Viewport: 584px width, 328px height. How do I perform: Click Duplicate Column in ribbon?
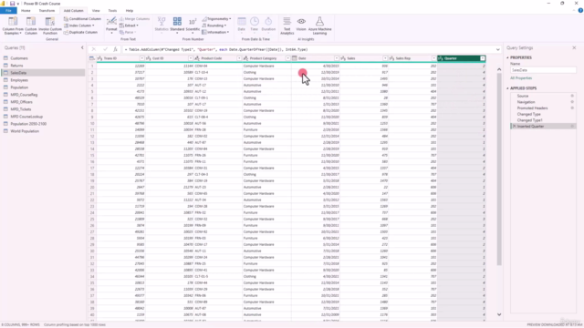pos(80,33)
